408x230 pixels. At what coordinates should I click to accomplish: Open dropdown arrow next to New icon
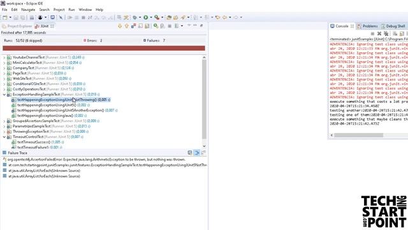(10, 17)
